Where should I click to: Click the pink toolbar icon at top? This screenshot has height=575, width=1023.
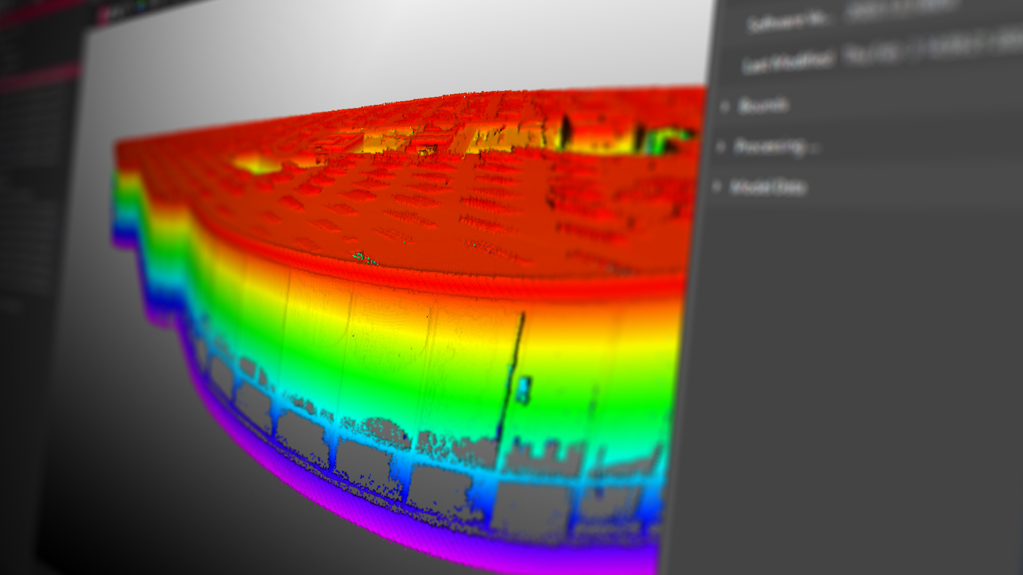click(104, 15)
